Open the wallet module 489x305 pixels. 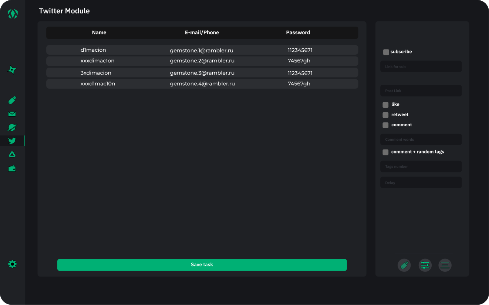pos(12,169)
